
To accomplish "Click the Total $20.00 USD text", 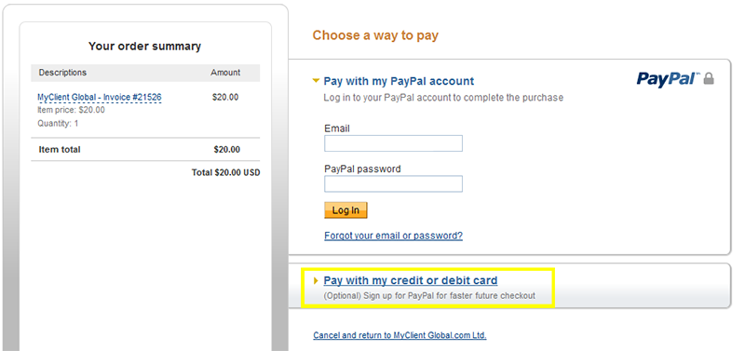I will [x=226, y=173].
